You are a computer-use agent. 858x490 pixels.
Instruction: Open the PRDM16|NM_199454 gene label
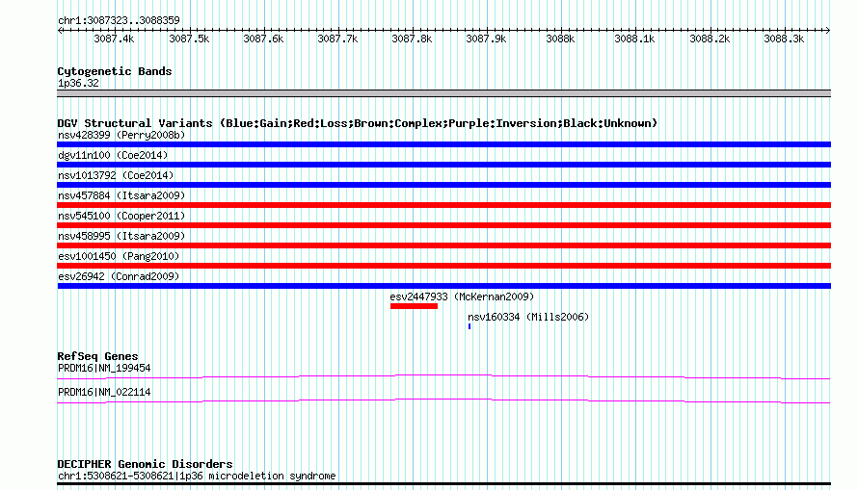click(x=104, y=368)
